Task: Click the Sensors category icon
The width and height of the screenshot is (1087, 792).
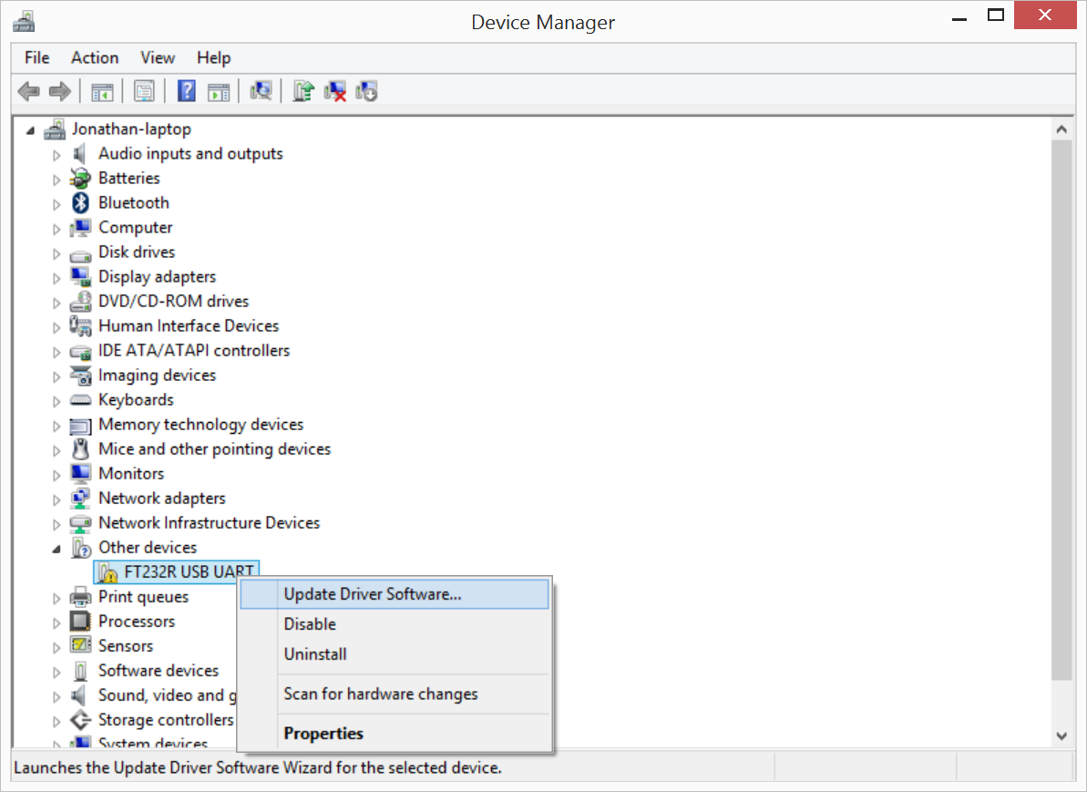Action: tap(80, 645)
